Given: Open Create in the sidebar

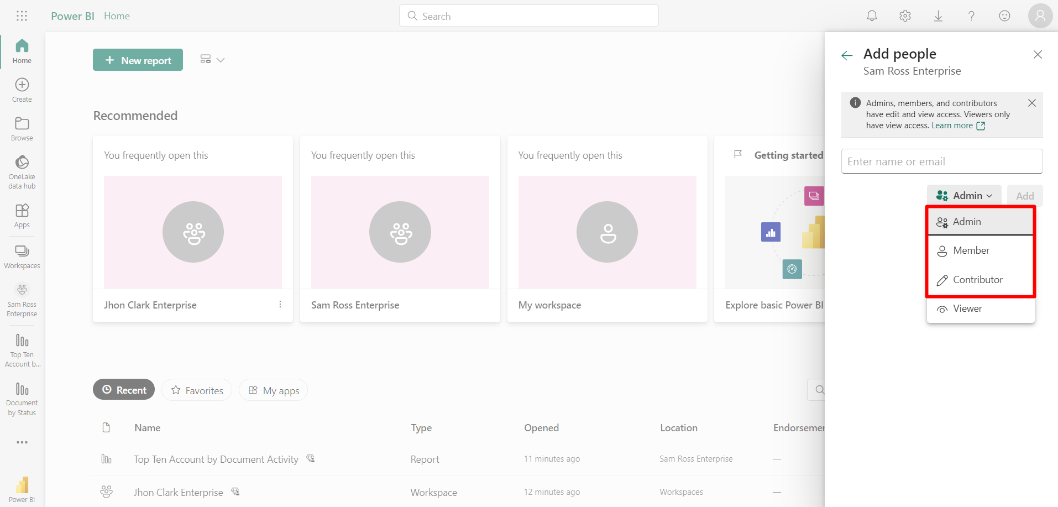Looking at the screenshot, I should coord(22,90).
